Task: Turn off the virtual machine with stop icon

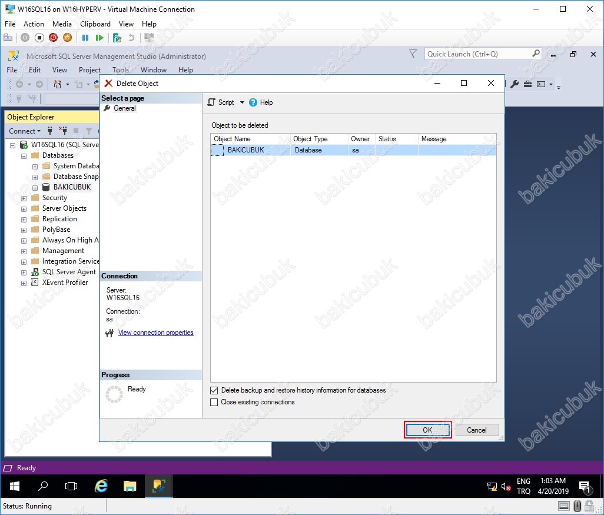Action: click(x=39, y=37)
